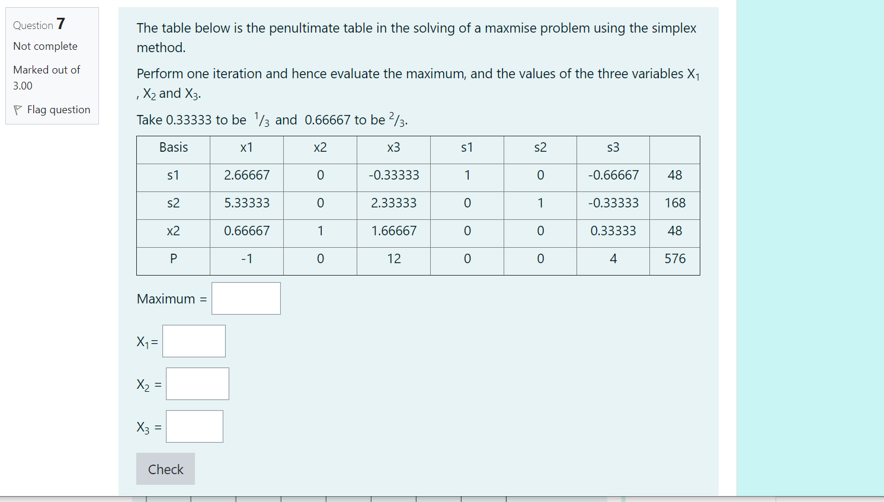884x502 pixels.
Task: Click the pivot value 2.66667 in row s1
Action: pyautogui.click(x=246, y=176)
